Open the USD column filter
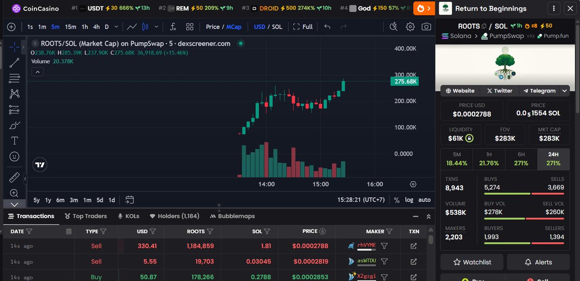Viewport: 580px width, 281px height. pyautogui.click(x=153, y=231)
